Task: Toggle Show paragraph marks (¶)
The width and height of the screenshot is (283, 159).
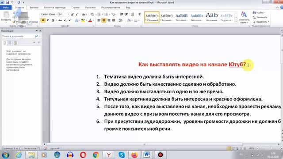Action: coord(140,14)
